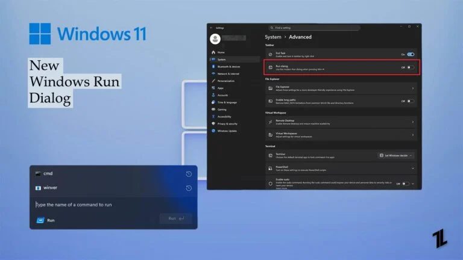Open Home in the Settings sidebar
Viewport: 463px width, 260px height.
click(221, 52)
